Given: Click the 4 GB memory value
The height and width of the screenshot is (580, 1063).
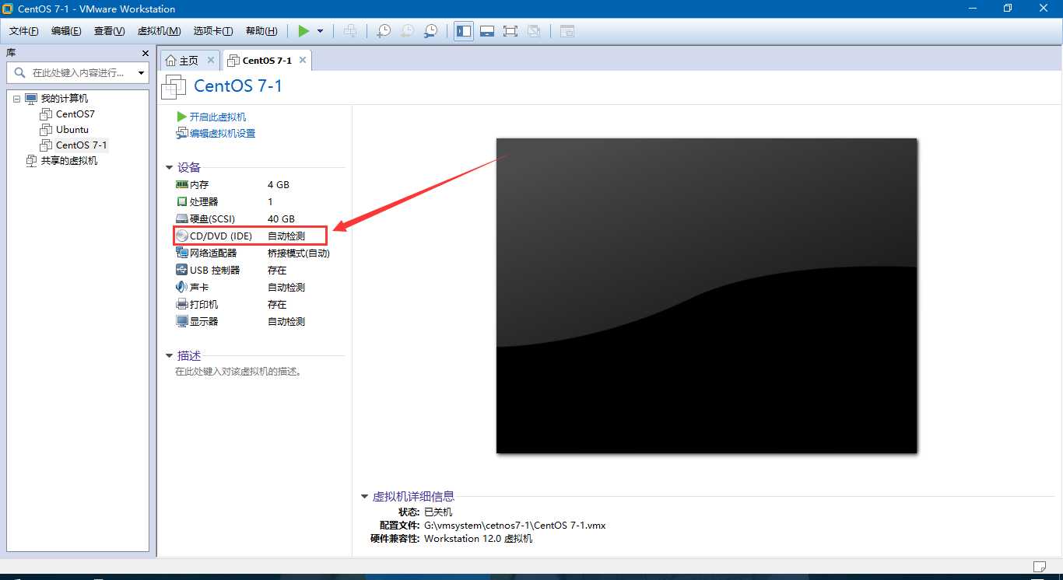Looking at the screenshot, I should (x=279, y=184).
